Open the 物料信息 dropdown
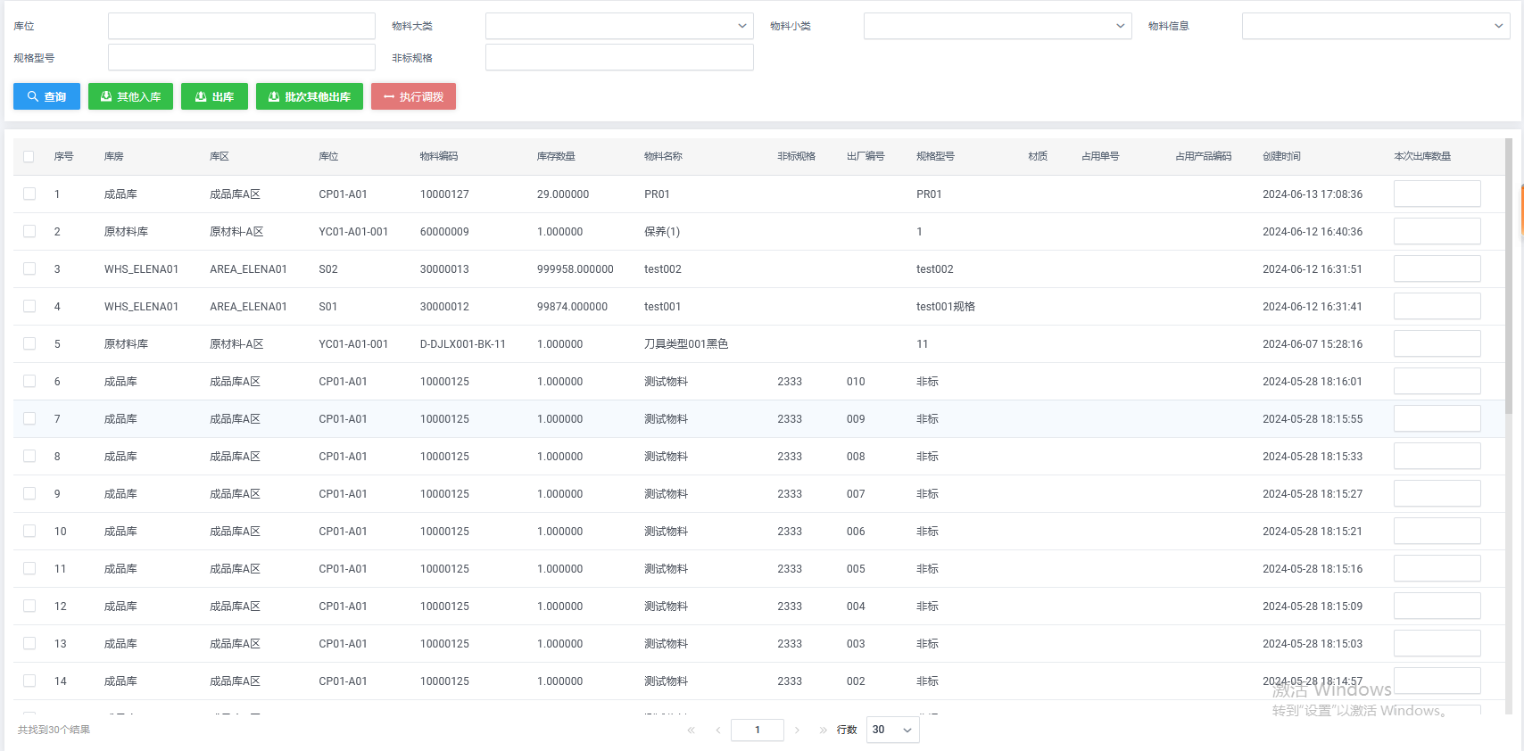1524x751 pixels. coord(1376,26)
